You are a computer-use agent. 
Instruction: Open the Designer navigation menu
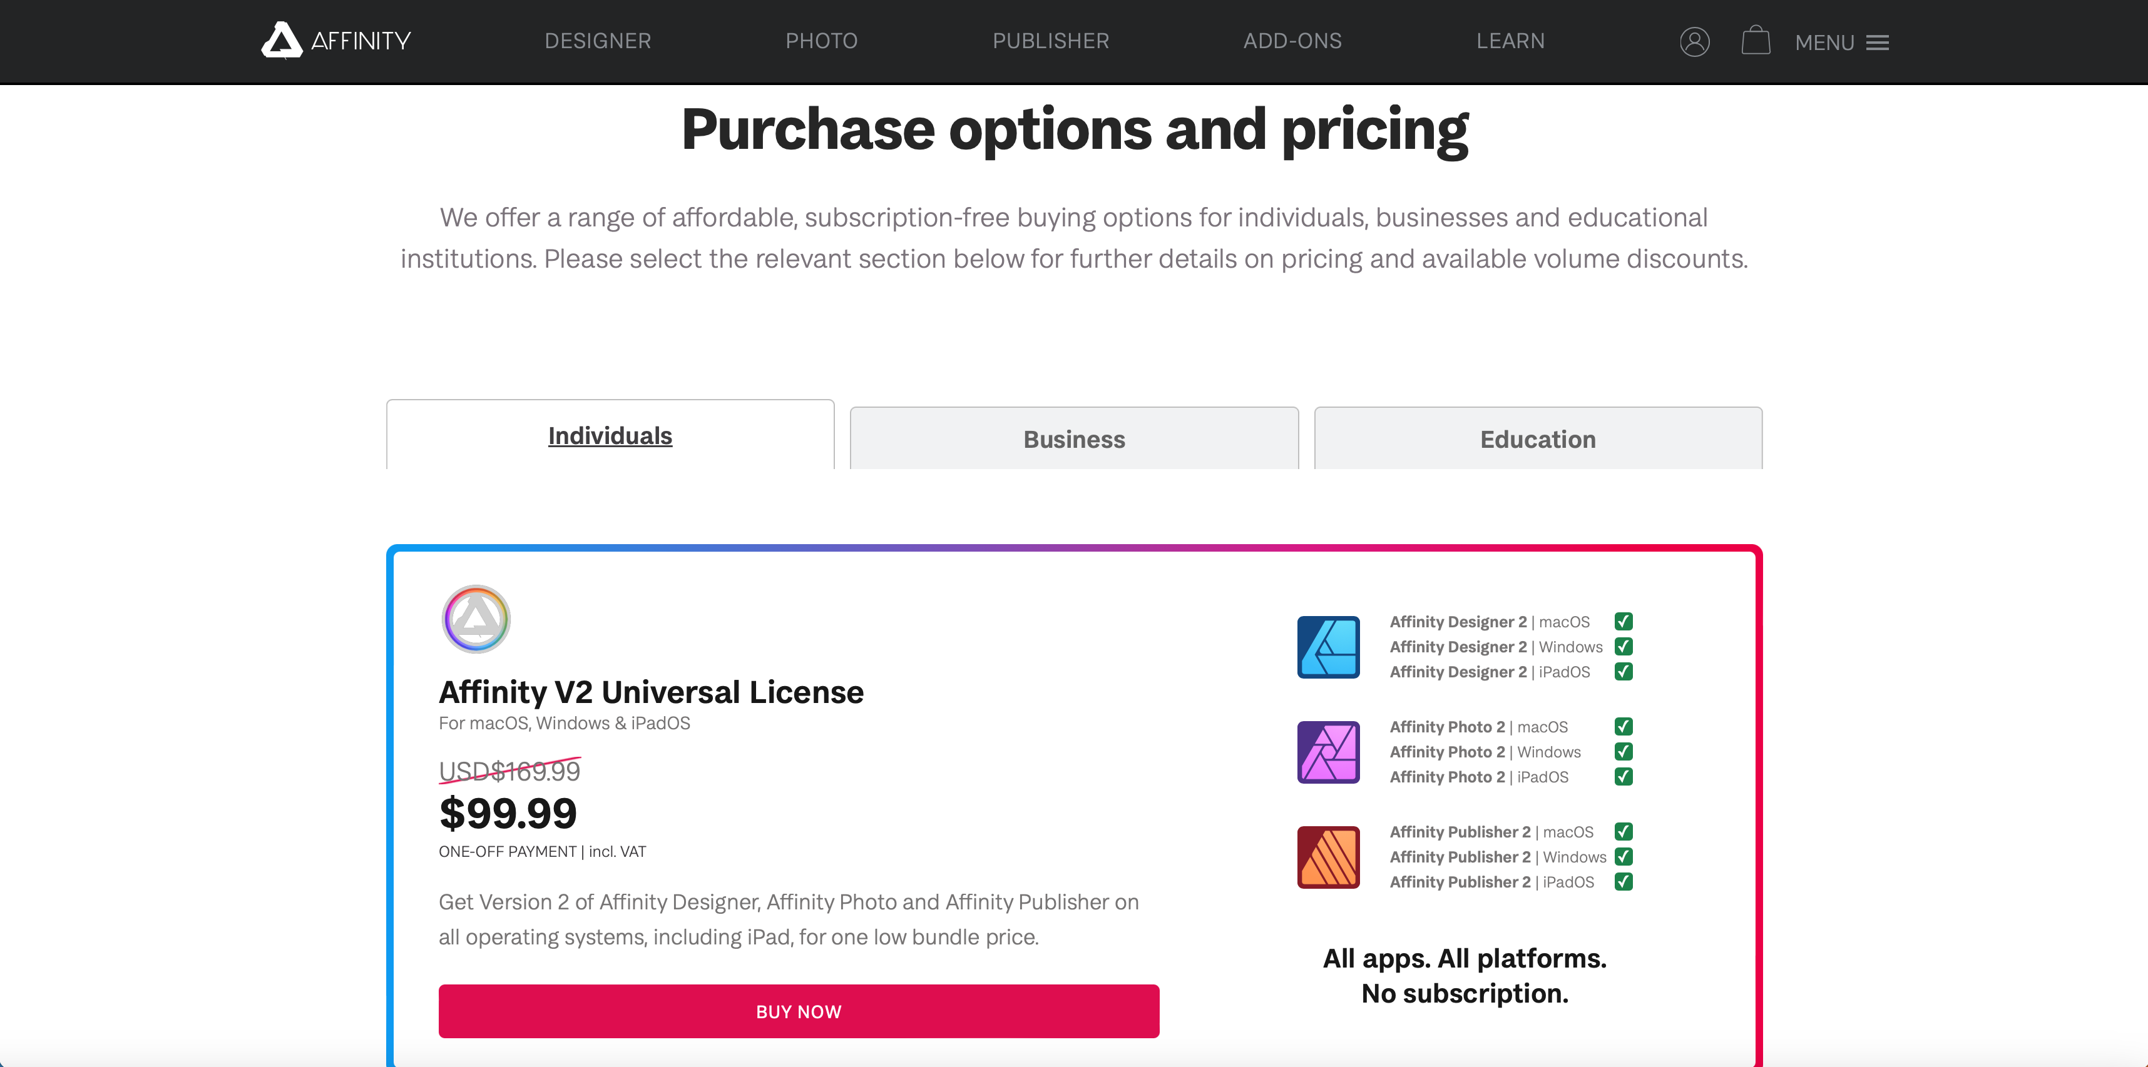point(597,41)
